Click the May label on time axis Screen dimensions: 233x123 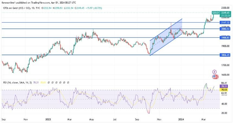tap(91, 119)
